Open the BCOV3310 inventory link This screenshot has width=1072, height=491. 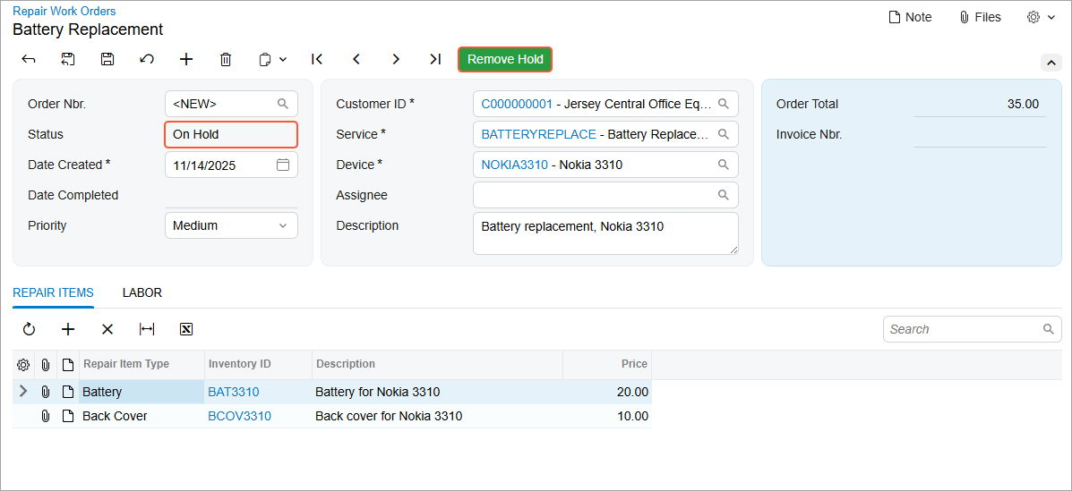coord(239,416)
